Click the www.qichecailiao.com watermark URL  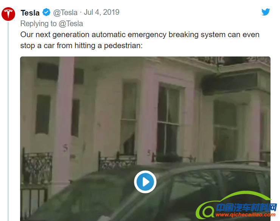tap(245, 215)
